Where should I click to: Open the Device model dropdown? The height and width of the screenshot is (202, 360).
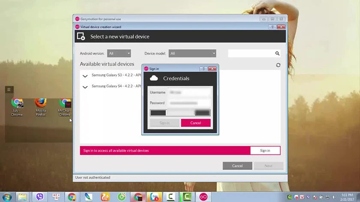[x=192, y=53]
